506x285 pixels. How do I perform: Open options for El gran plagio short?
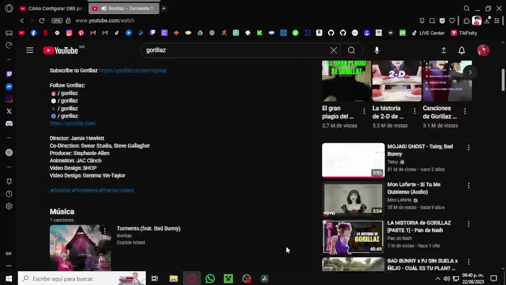coord(364,111)
